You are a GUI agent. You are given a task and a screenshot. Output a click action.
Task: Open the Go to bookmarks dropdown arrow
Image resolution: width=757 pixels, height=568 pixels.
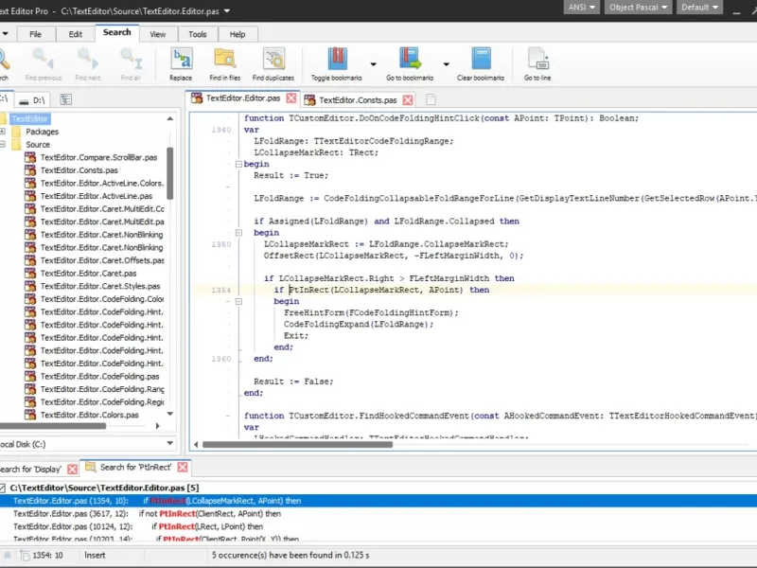coord(446,64)
